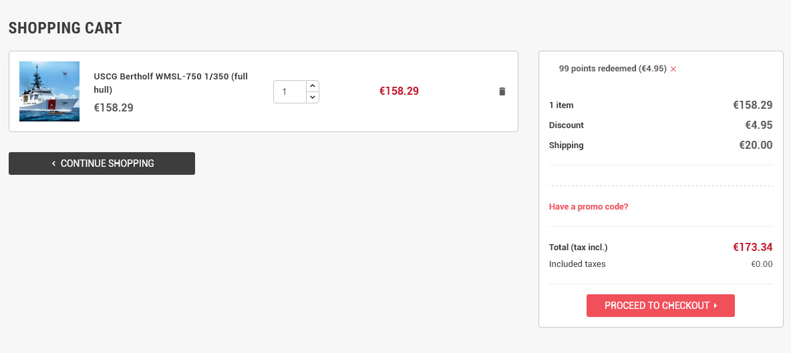Focus the quantity input field
The image size is (791, 353).
(x=290, y=91)
